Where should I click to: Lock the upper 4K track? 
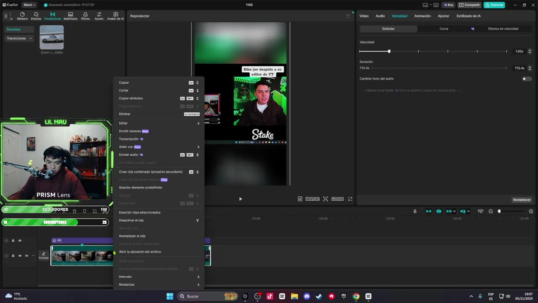point(13,240)
